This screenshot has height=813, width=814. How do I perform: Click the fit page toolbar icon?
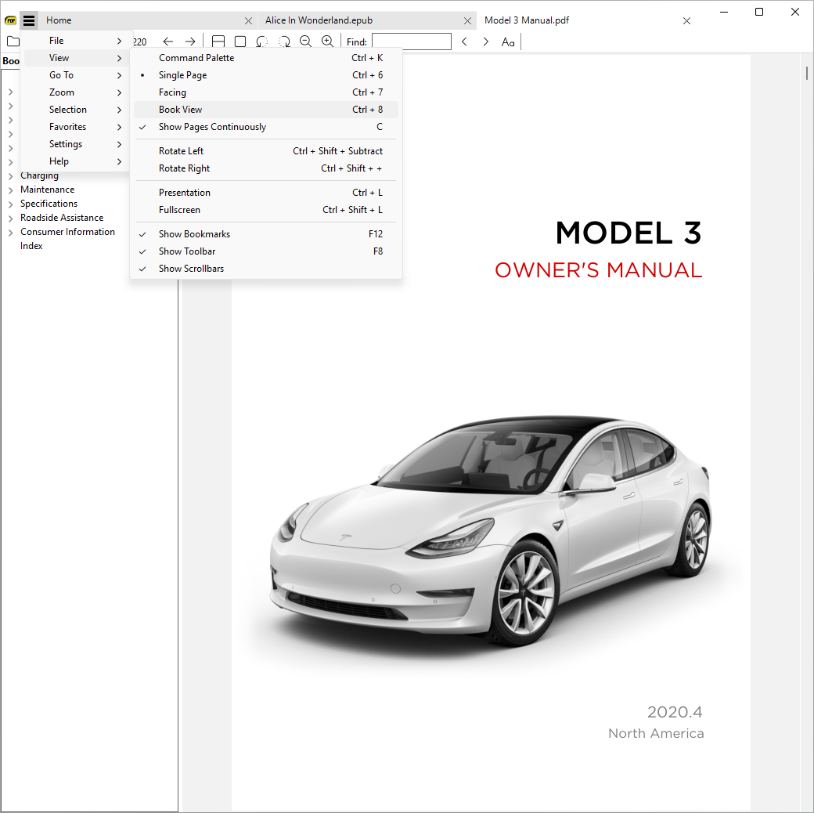240,42
